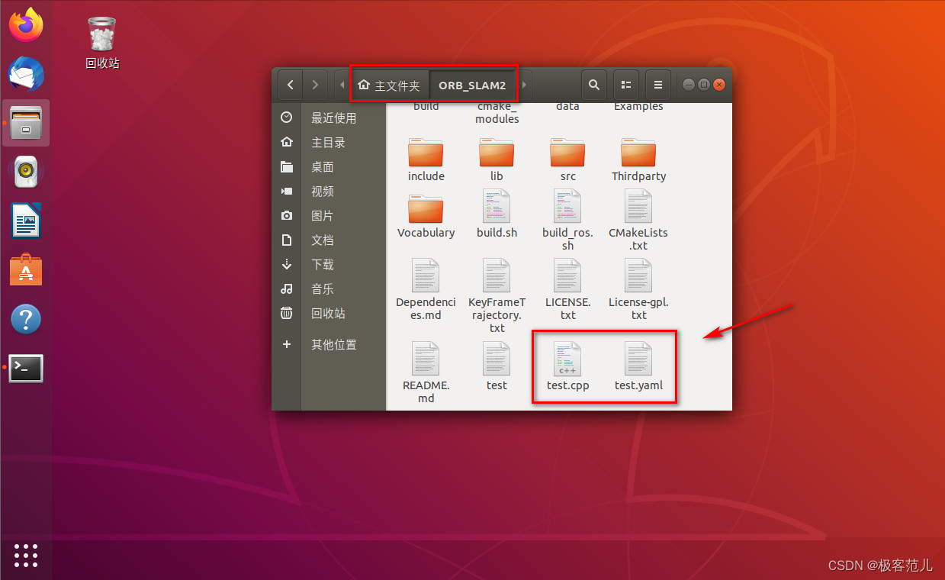The width and height of the screenshot is (945, 580).
Task: Open the Files app in dock
Action: (x=26, y=123)
